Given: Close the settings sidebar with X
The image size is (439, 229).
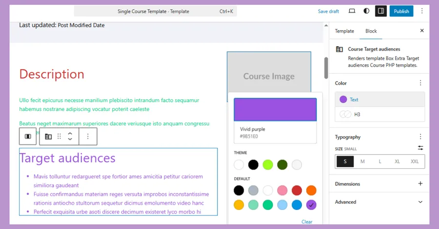Looking at the screenshot, I should click(422, 31).
